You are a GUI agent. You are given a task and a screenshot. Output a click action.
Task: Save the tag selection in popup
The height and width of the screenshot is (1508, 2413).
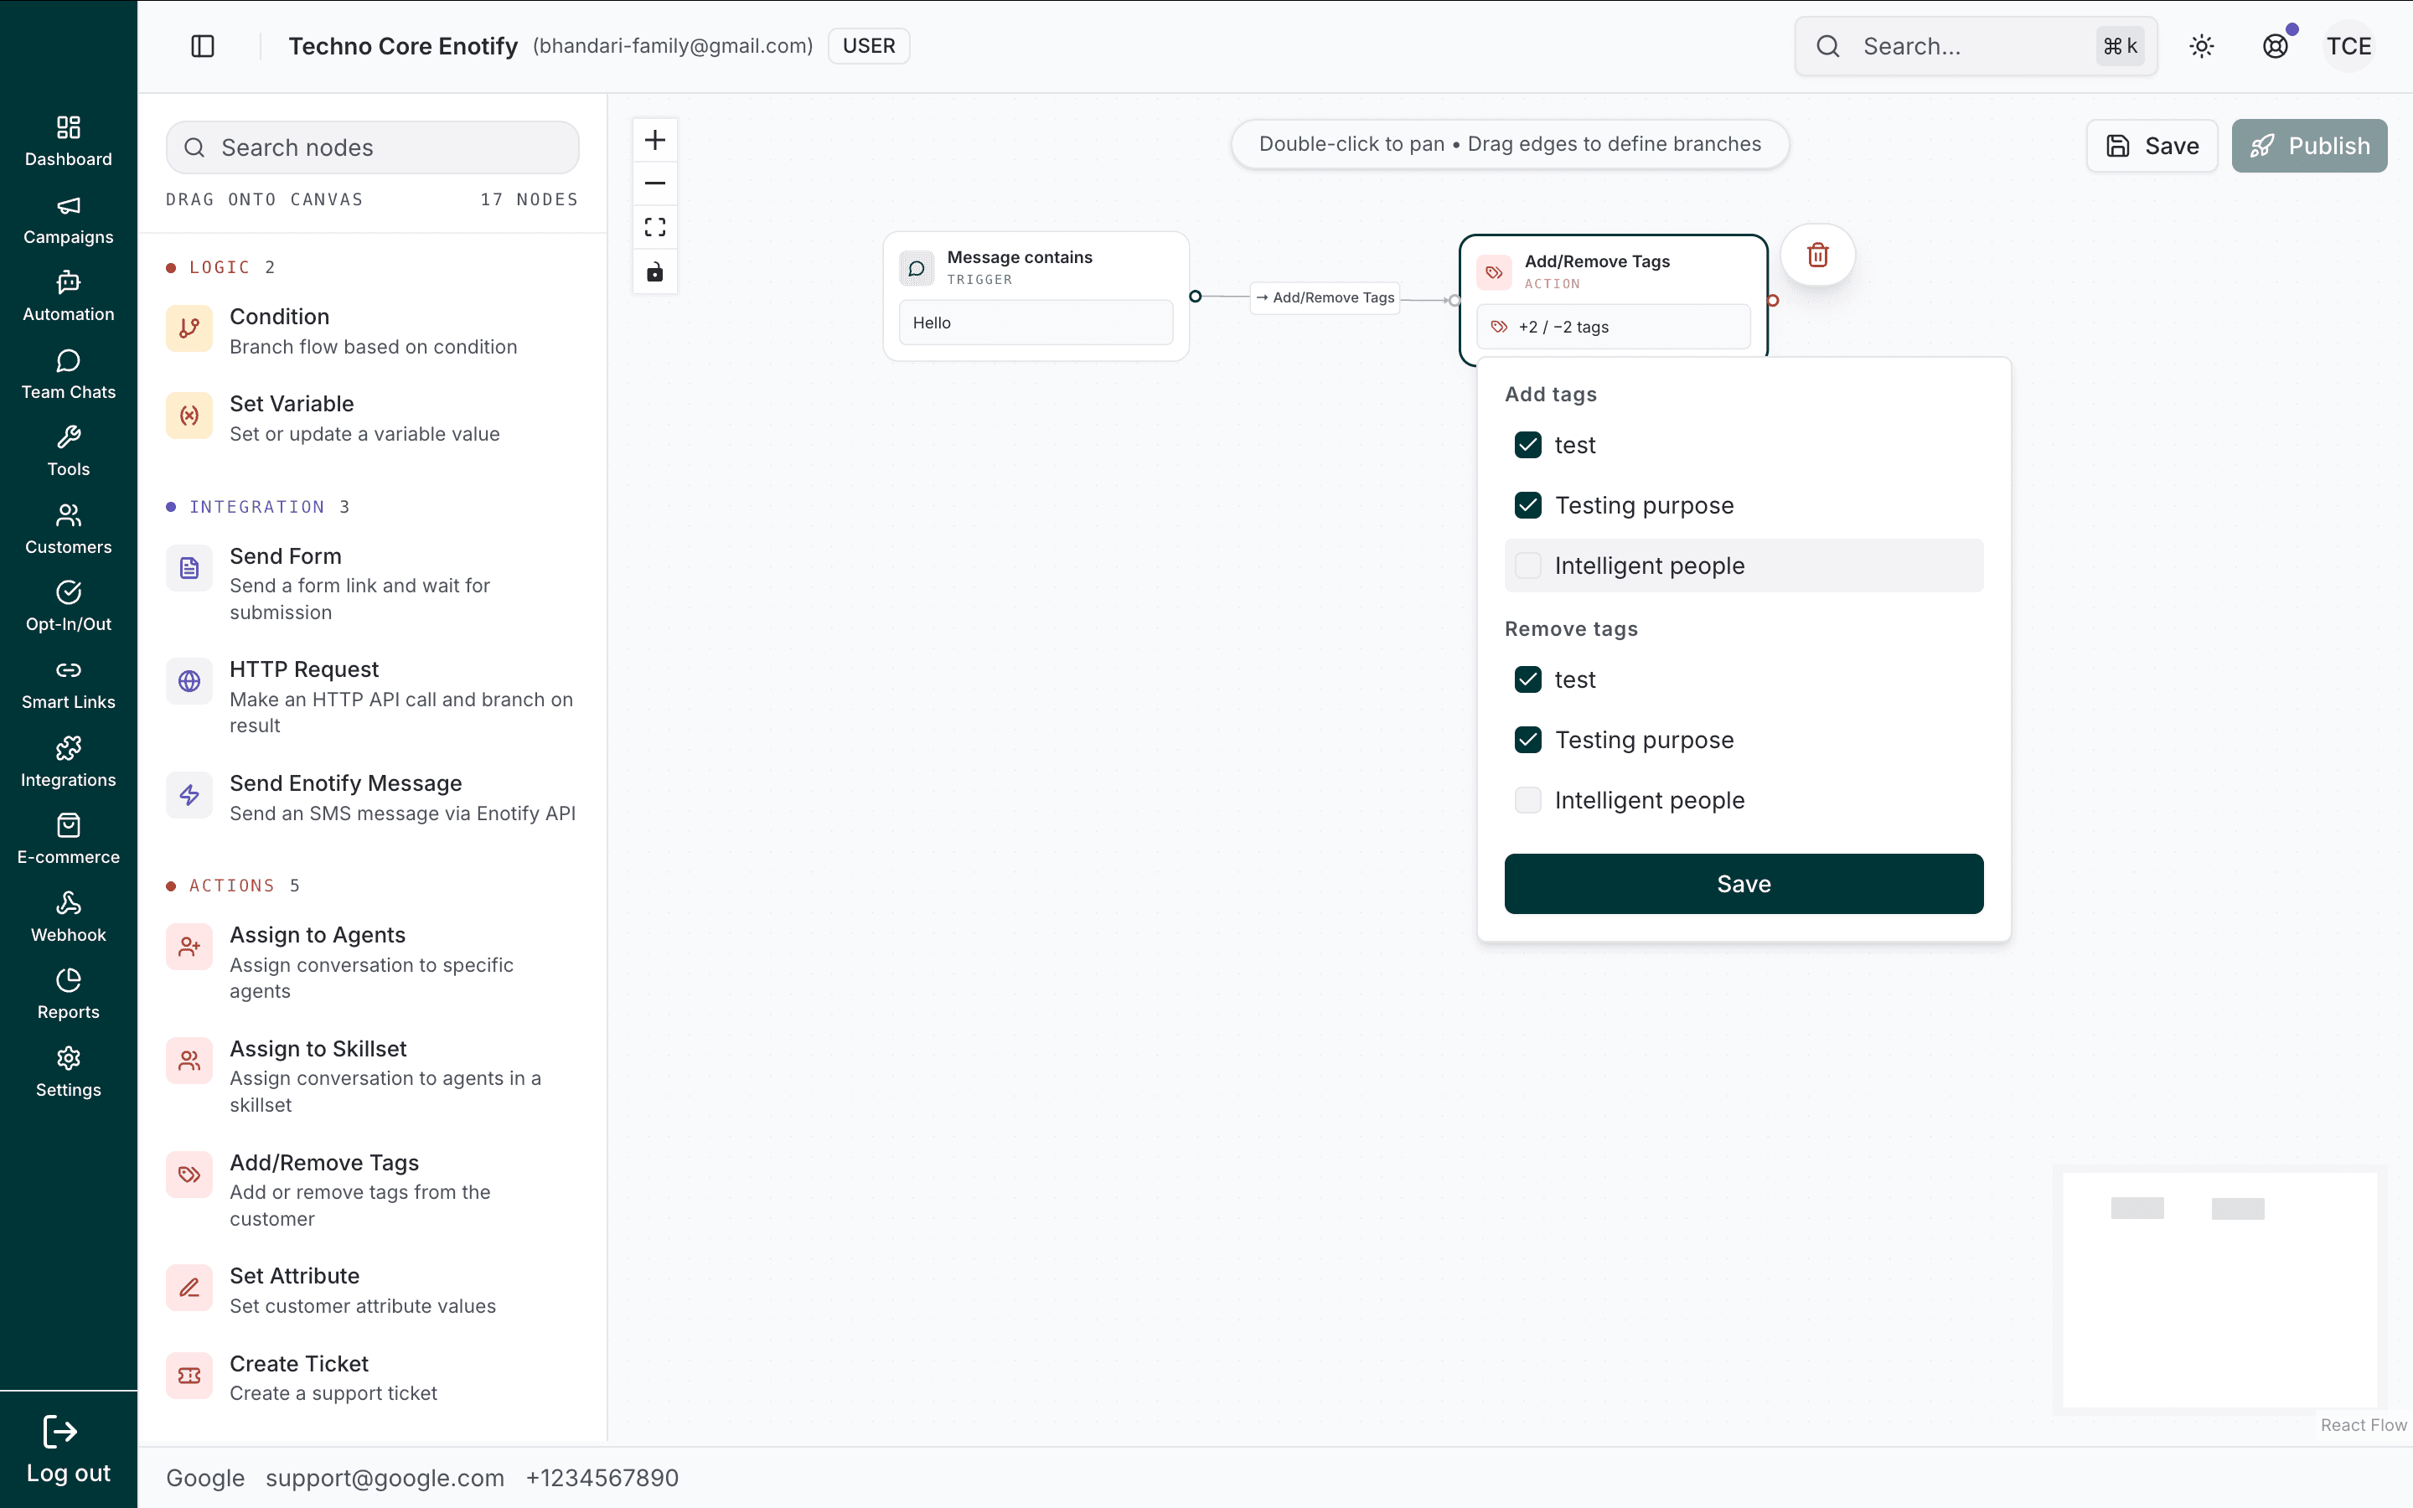[x=1744, y=884]
